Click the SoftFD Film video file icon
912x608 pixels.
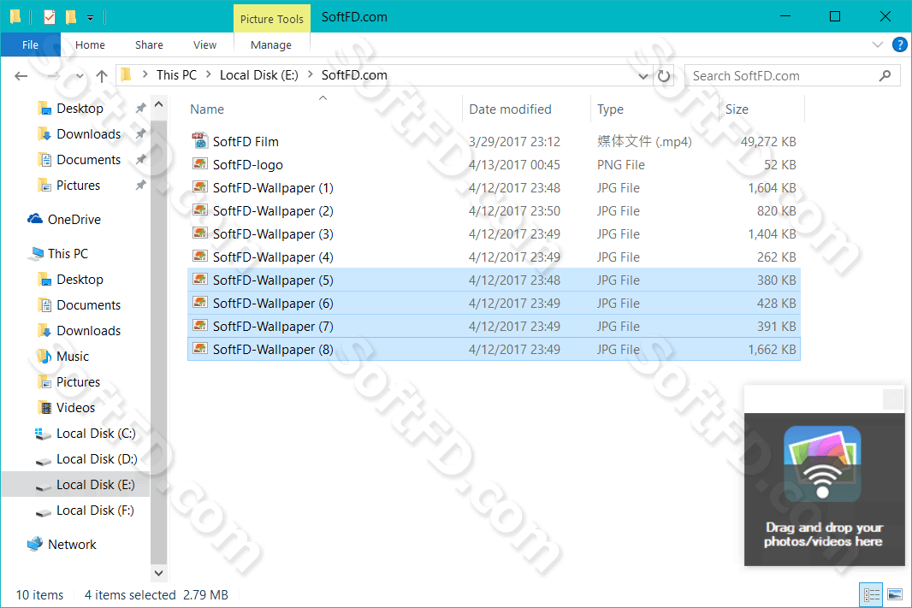(199, 141)
